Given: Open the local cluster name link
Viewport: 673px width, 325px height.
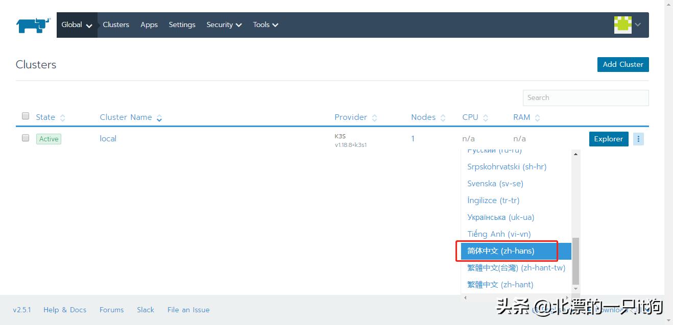Looking at the screenshot, I should [108, 139].
